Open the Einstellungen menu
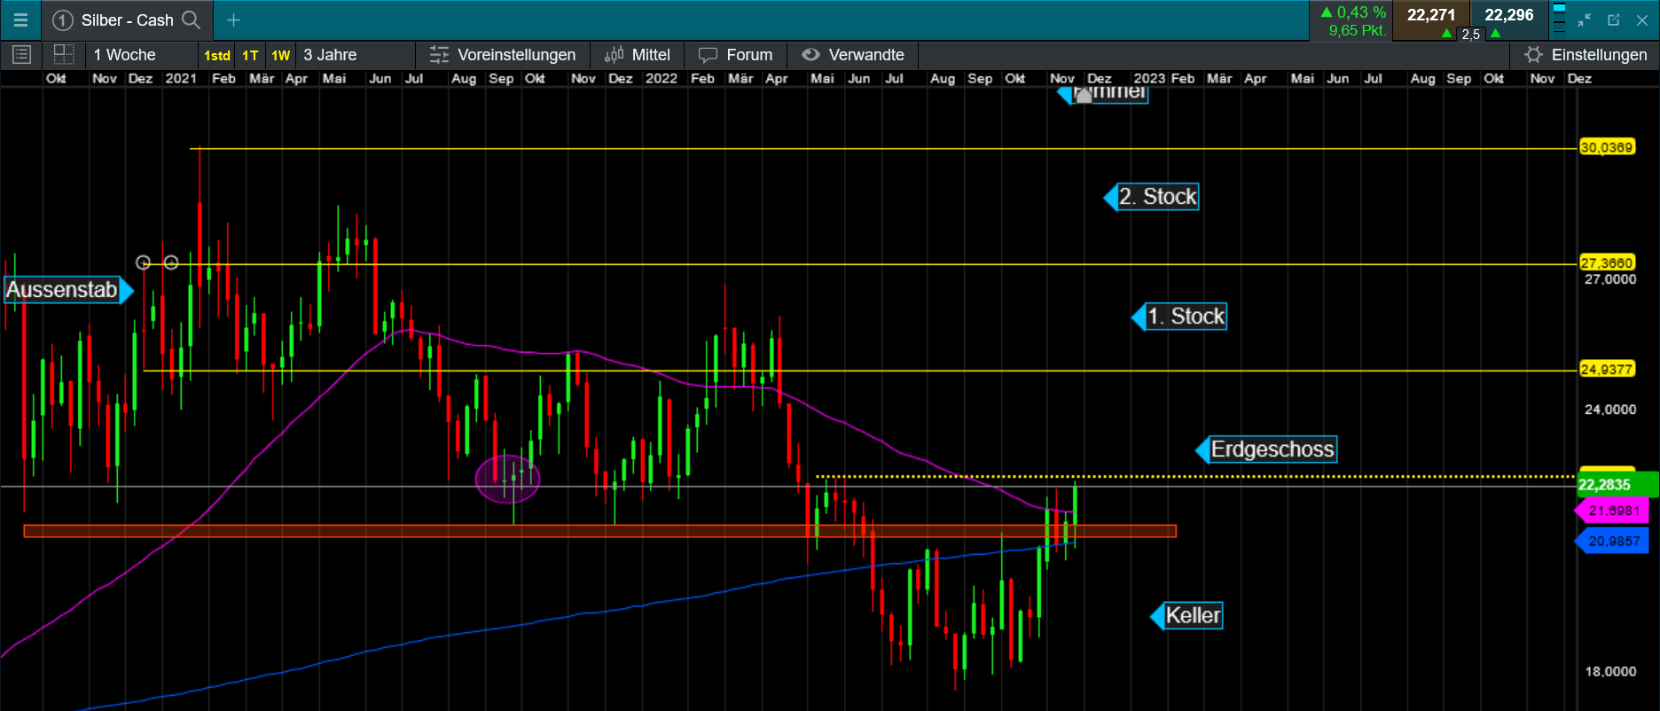Screen dimensions: 1660x711 1586,55
